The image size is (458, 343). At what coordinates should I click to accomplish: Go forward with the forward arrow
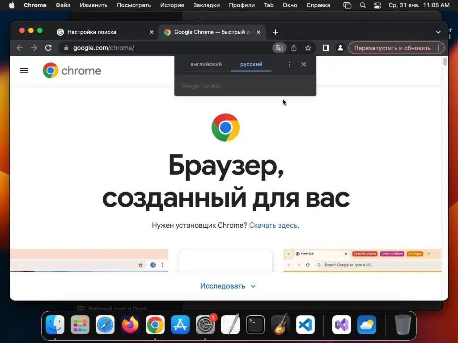(x=34, y=48)
